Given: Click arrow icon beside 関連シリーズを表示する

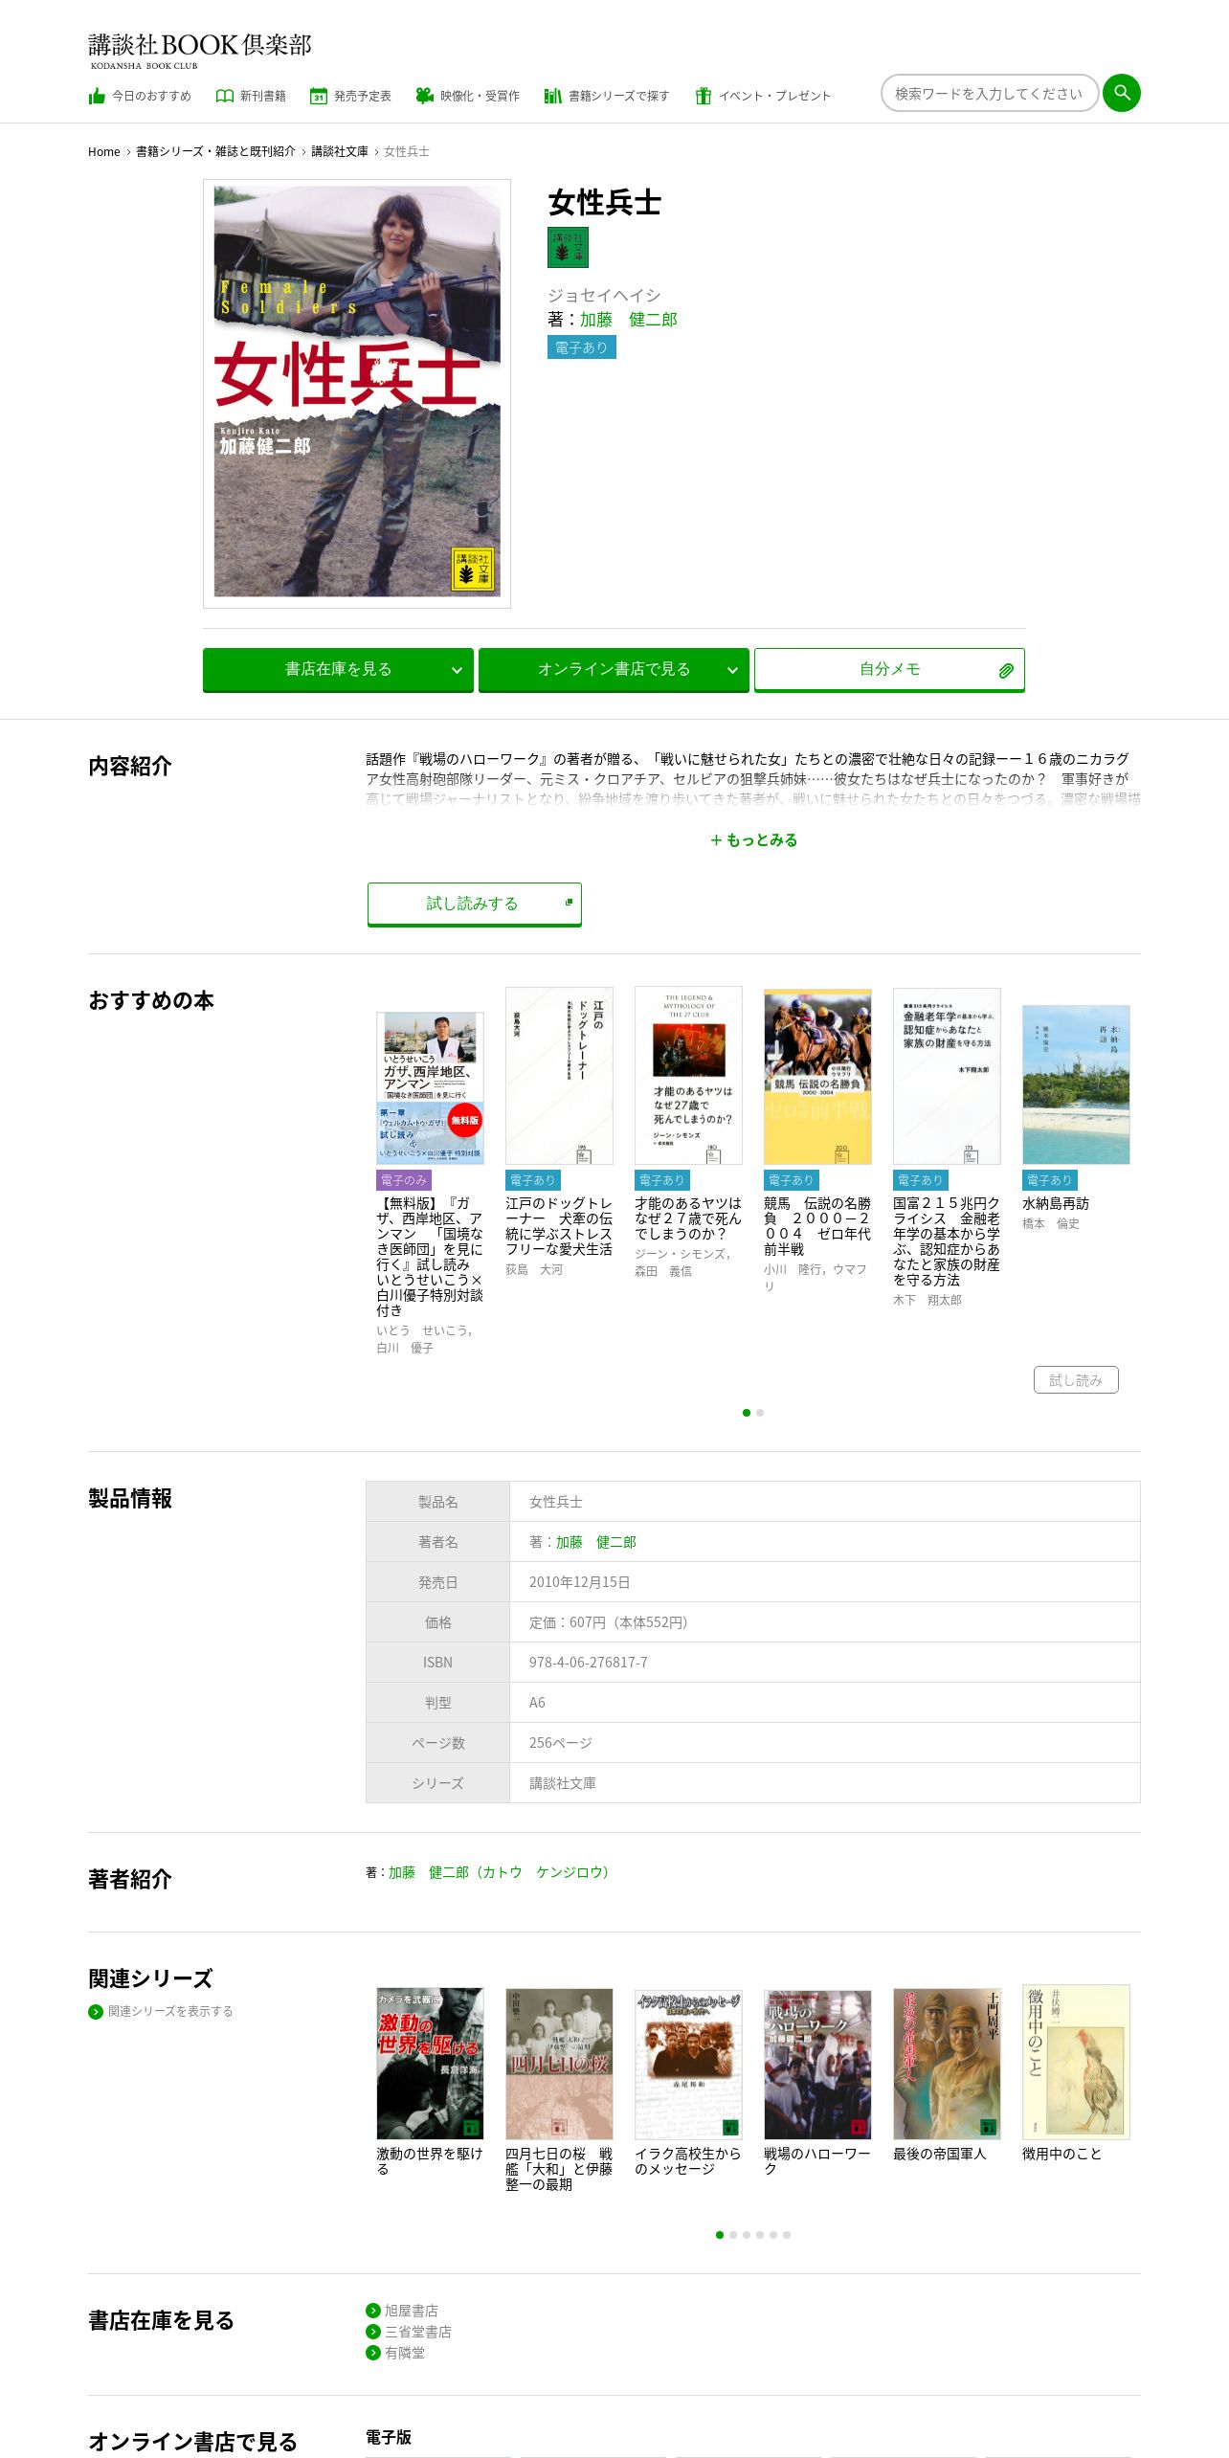Looking at the screenshot, I should coord(96,2011).
